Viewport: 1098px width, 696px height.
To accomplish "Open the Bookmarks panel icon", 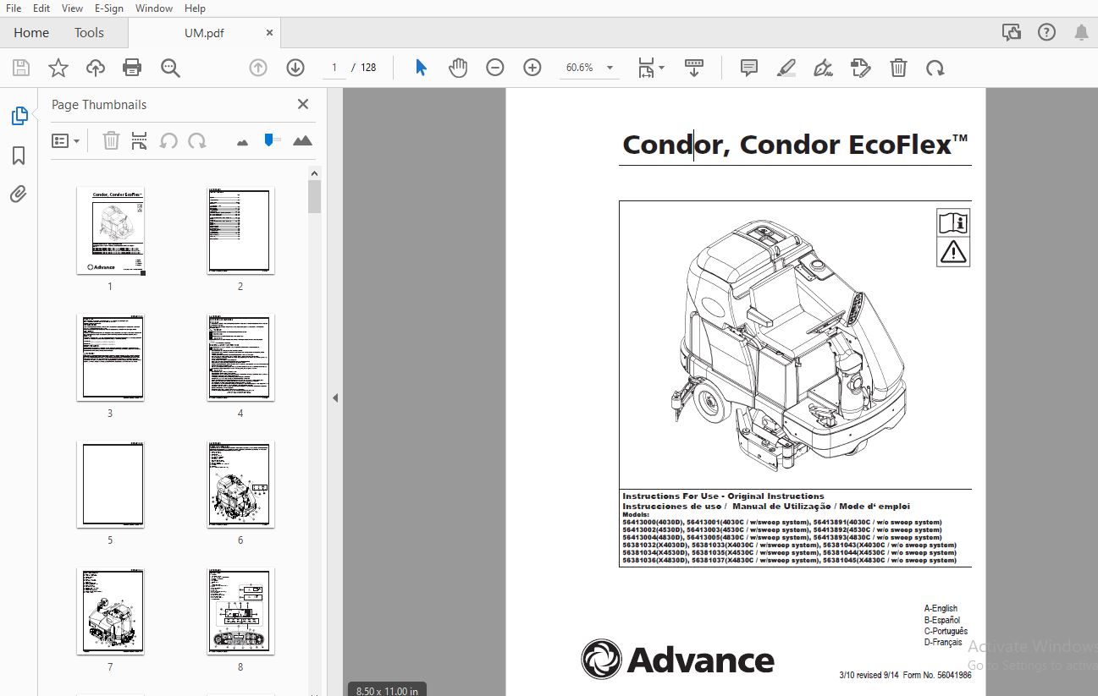I will point(19,156).
